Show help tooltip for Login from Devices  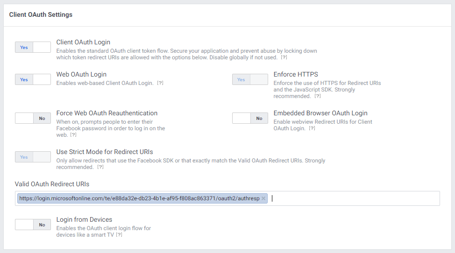click(119, 235)
